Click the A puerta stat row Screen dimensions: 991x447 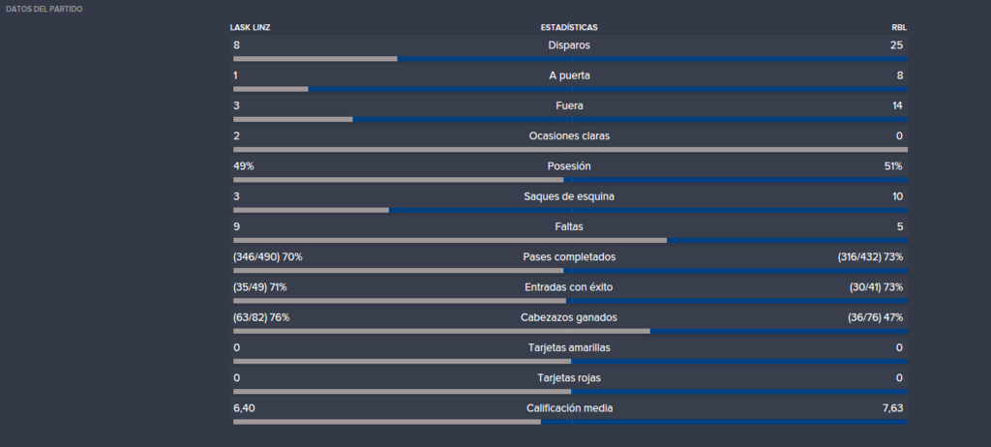point(570,79)
